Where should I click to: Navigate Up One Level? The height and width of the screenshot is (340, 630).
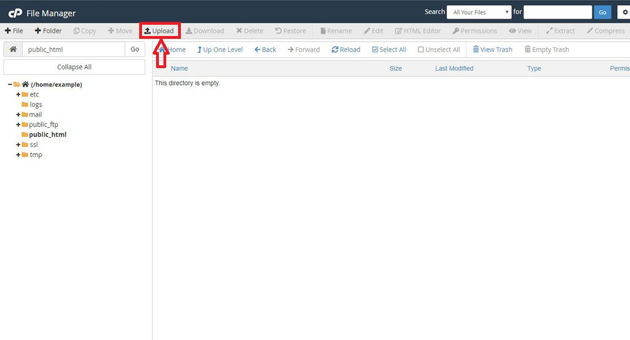pyautogui.click(x=220, y=50)
